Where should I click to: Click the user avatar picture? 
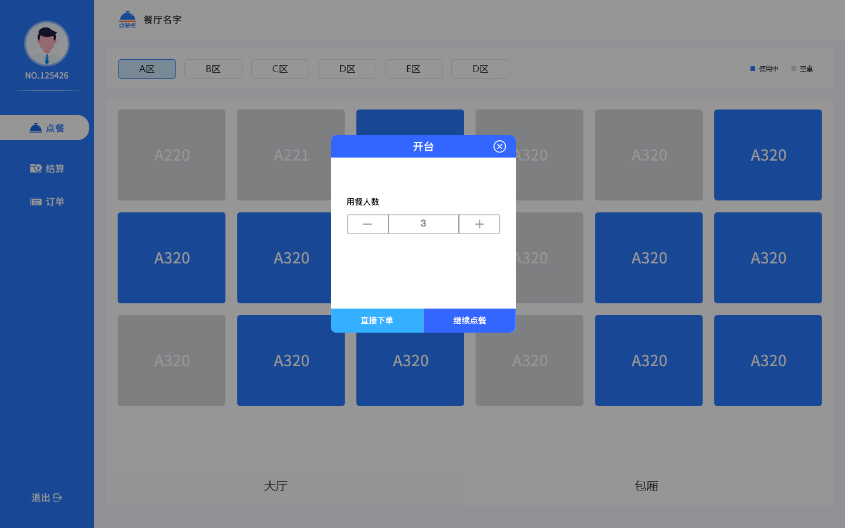47,44
